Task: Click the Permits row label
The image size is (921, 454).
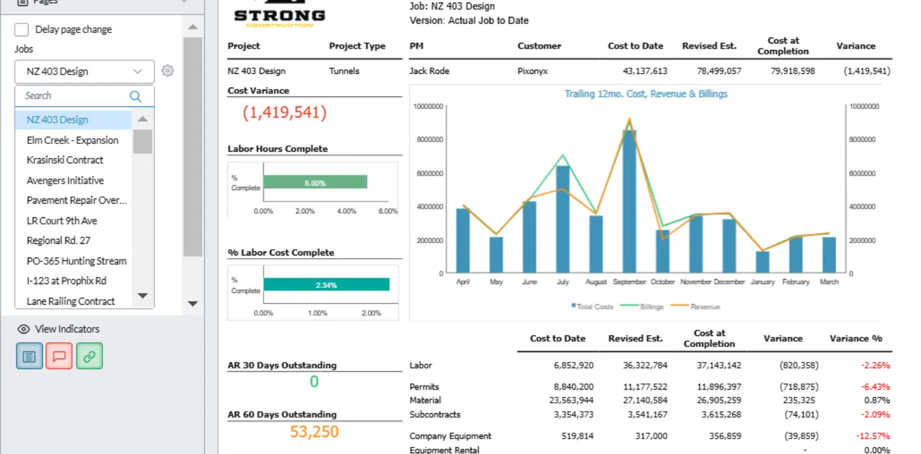Action: click(x=424, y=387)
